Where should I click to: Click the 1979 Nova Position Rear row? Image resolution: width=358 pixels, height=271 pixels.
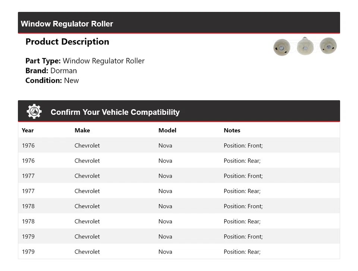(179, 252)
